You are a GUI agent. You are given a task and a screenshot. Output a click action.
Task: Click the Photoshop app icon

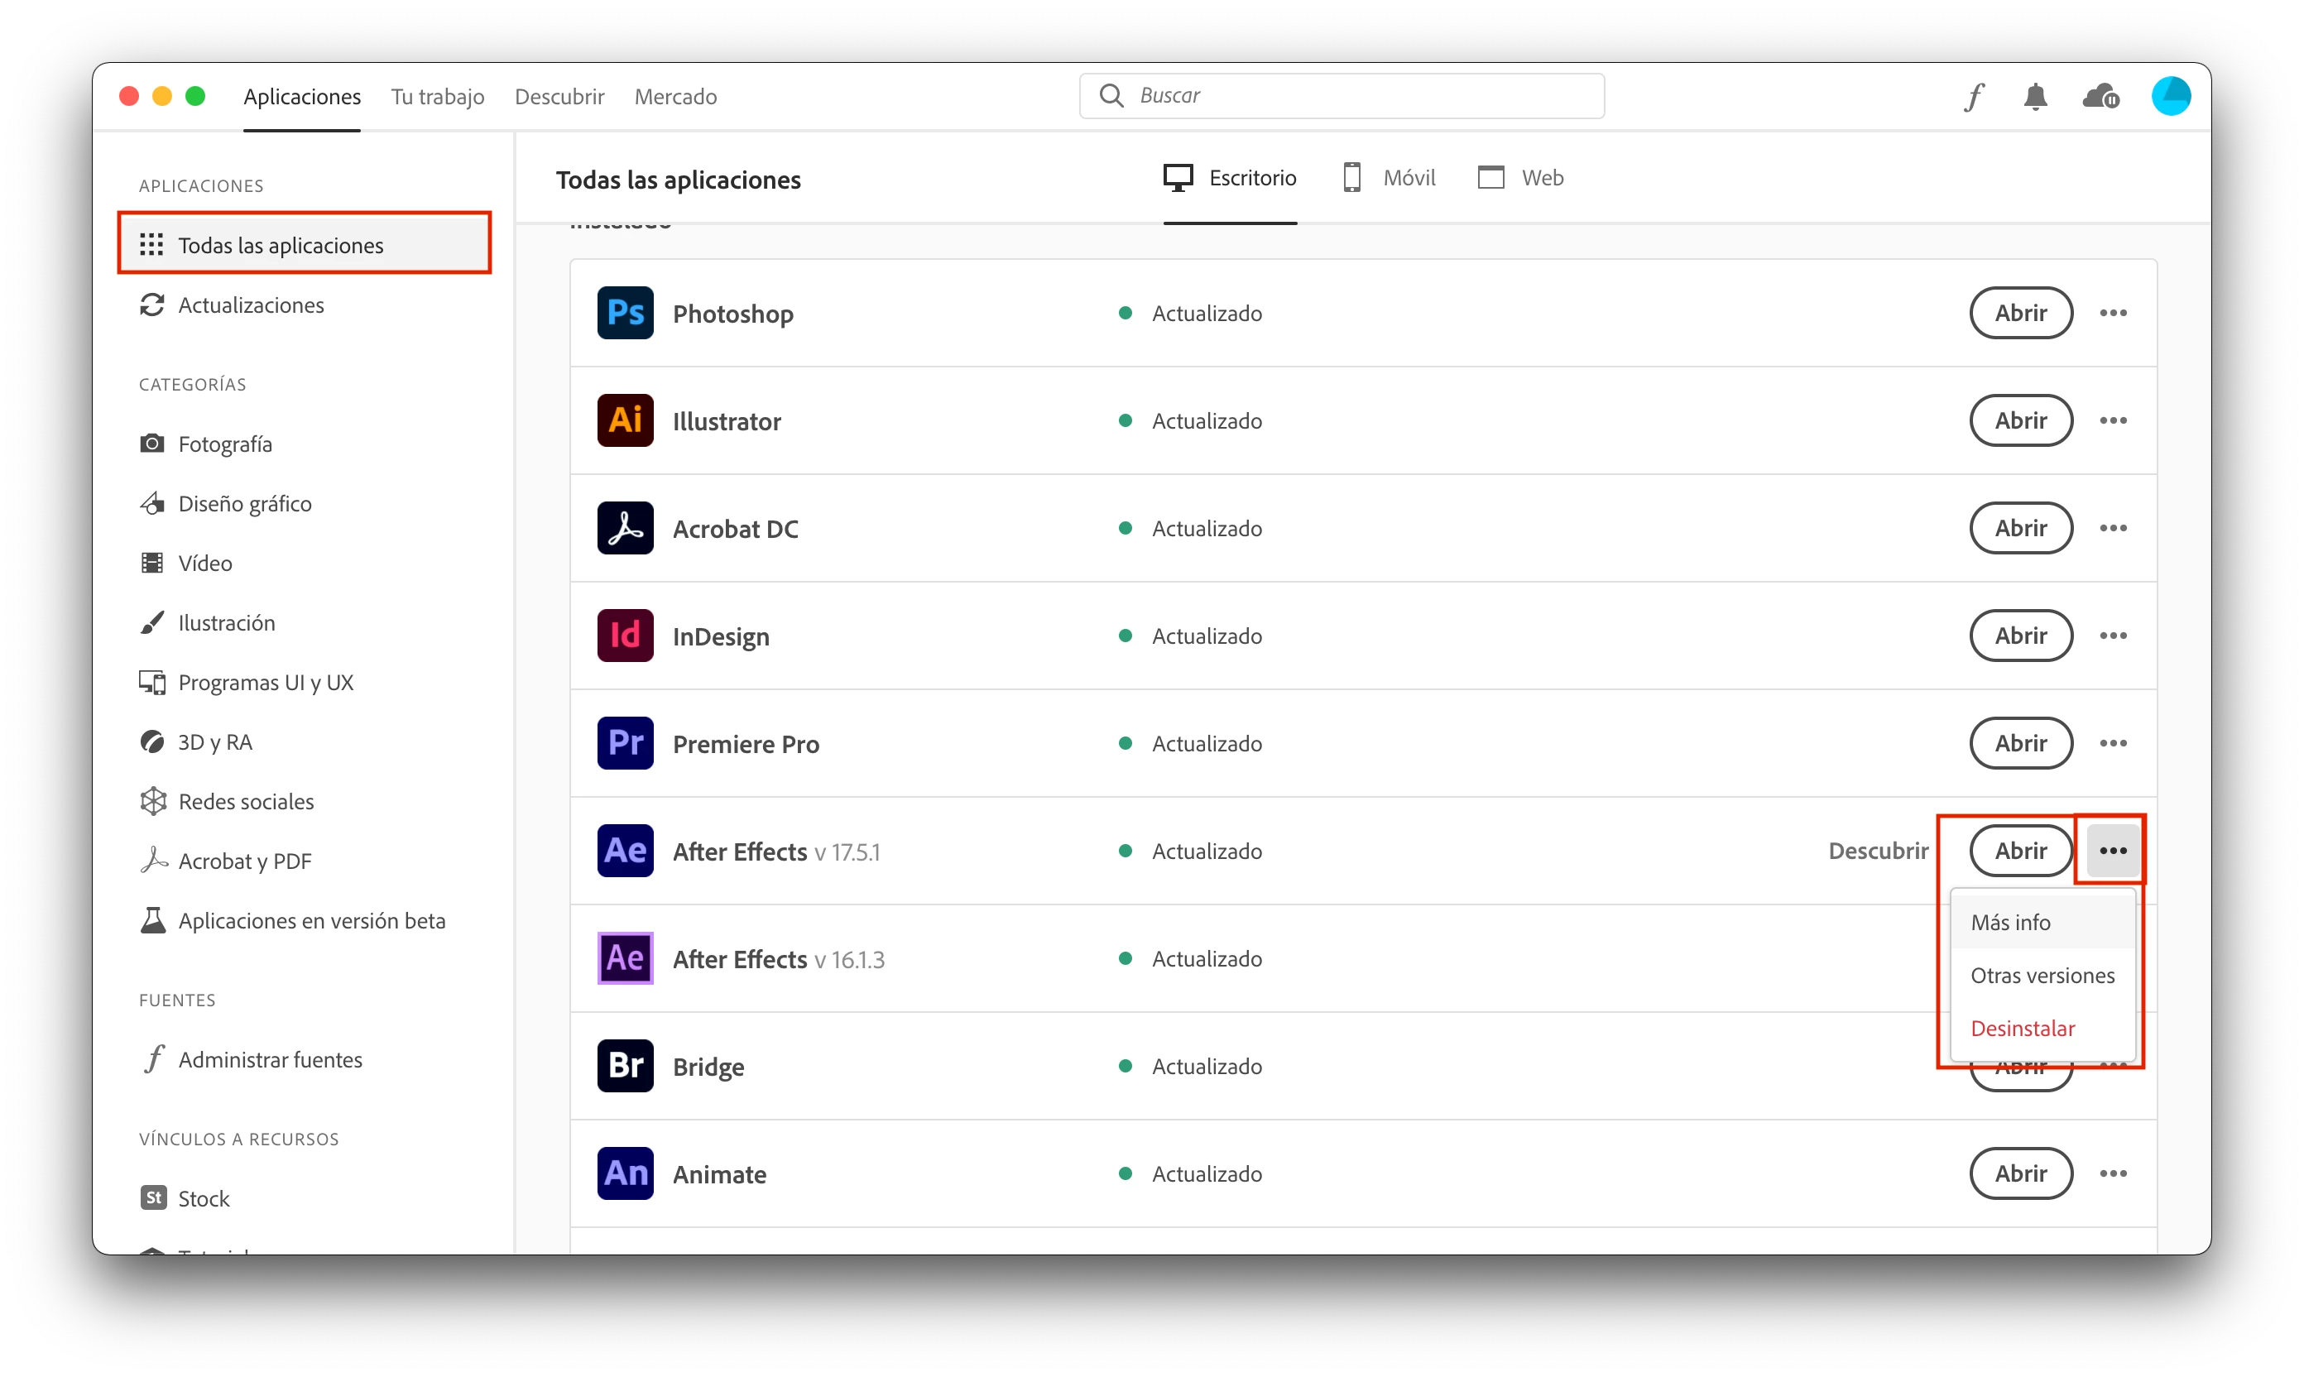click(625, 313)
